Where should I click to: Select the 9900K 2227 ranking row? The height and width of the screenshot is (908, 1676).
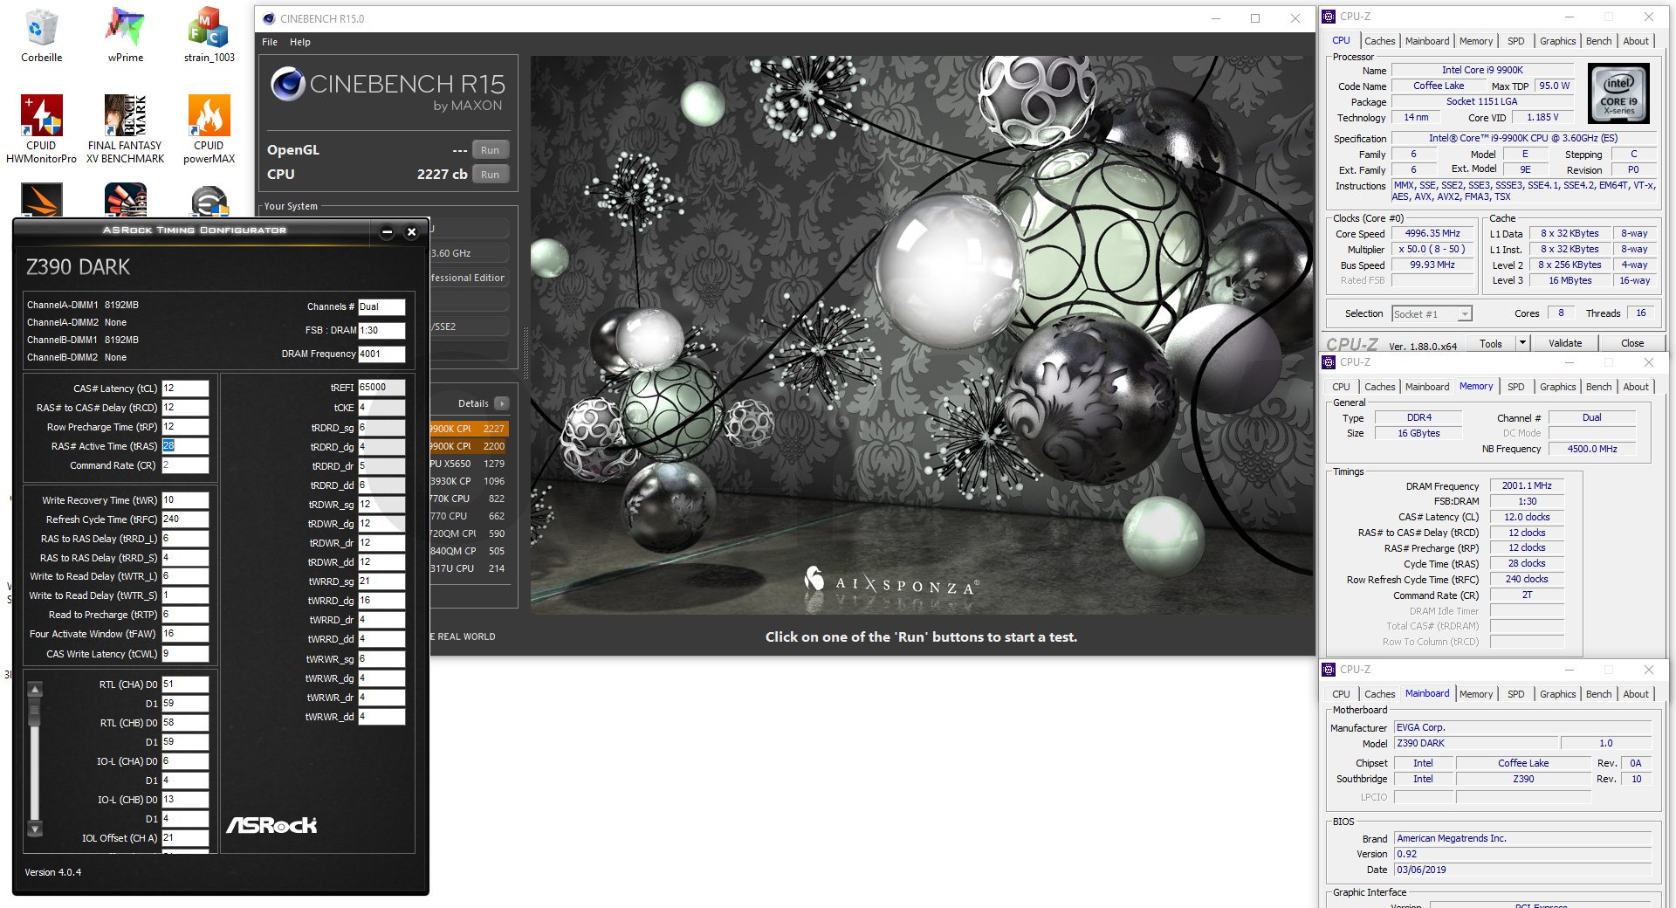tap(469, 429)
